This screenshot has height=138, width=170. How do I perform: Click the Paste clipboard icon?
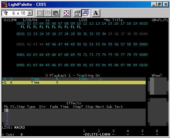pyautogui.click(x=56, y=13)
